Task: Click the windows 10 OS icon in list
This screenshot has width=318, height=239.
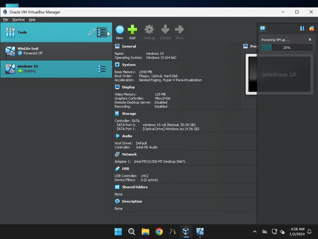Action: coord(10,69)
